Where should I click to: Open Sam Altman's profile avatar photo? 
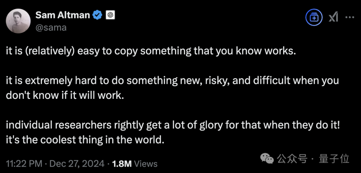click(18, 22)
